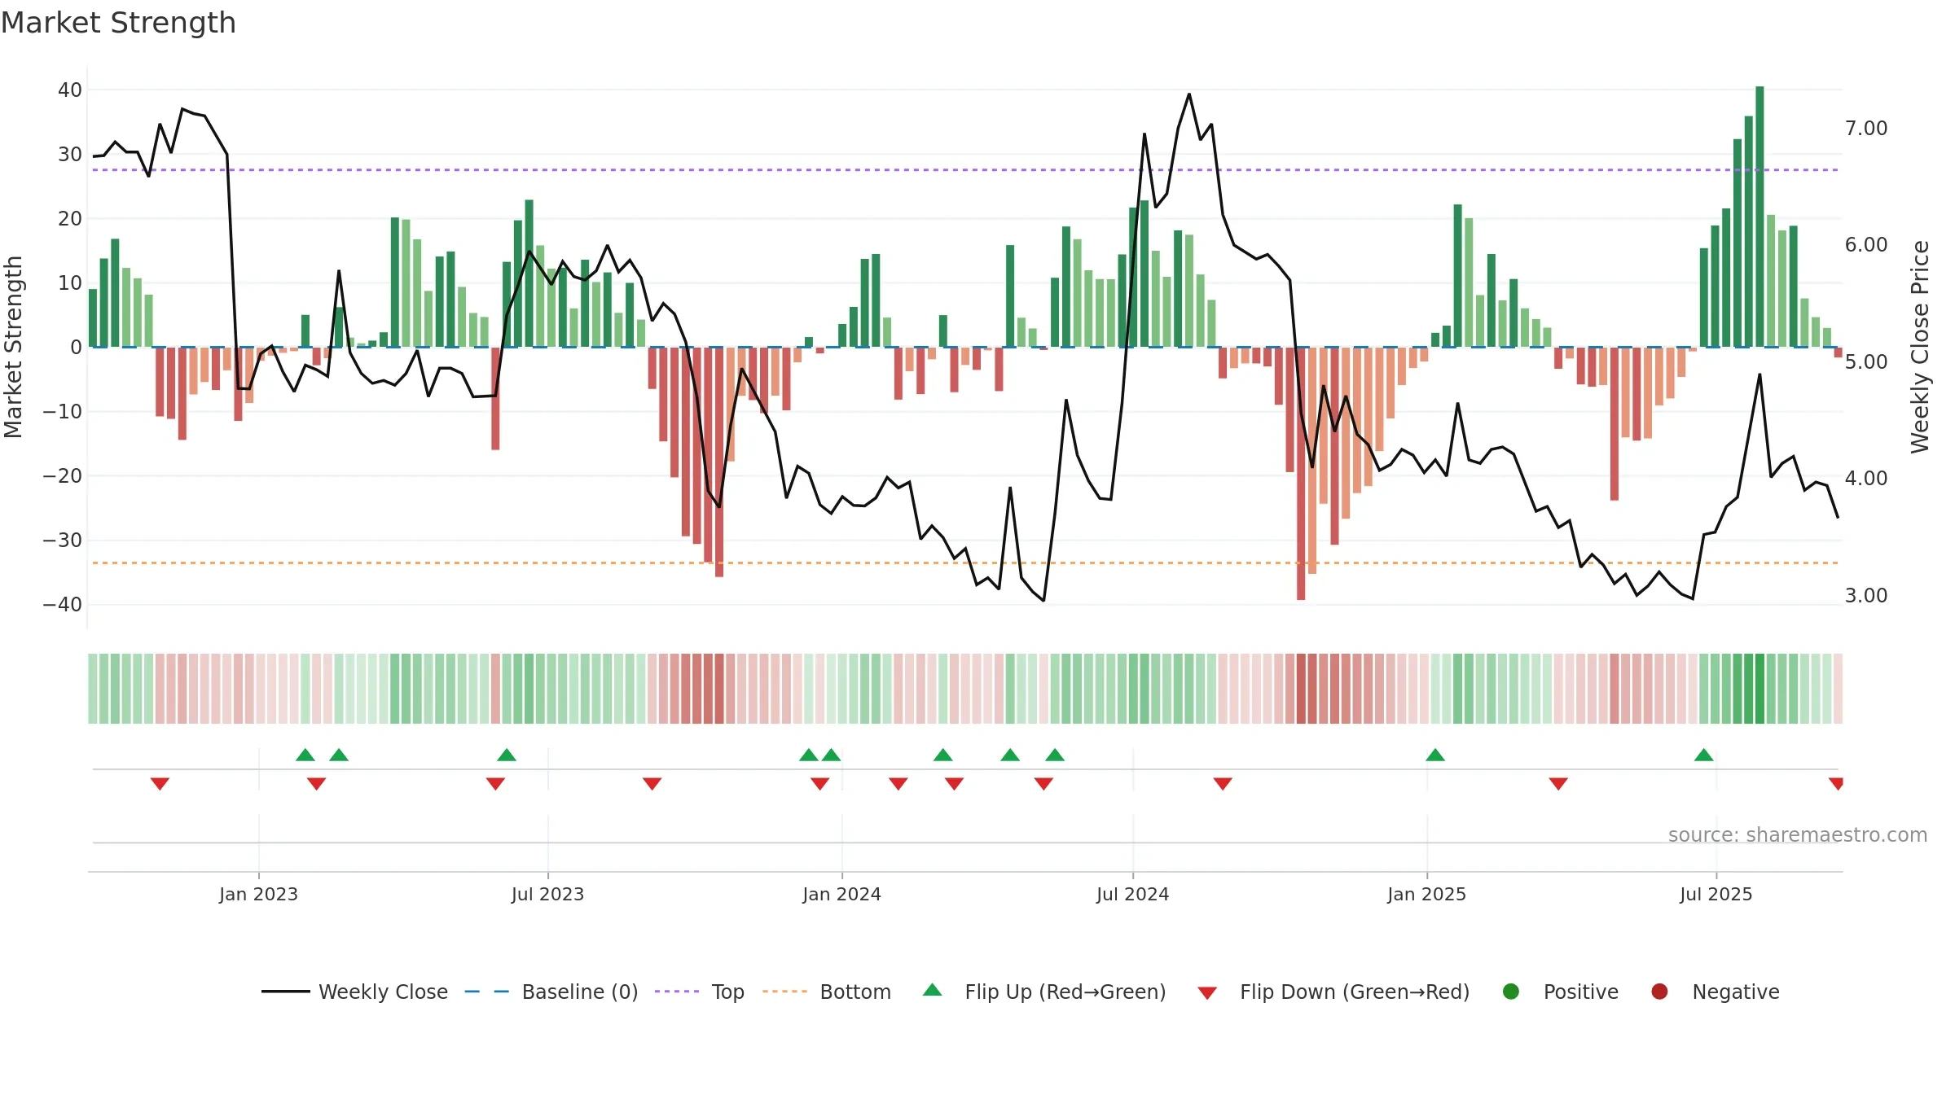Click the '7.00' price axis label
1955x1099 pixels.
(x=1866, y=129)
